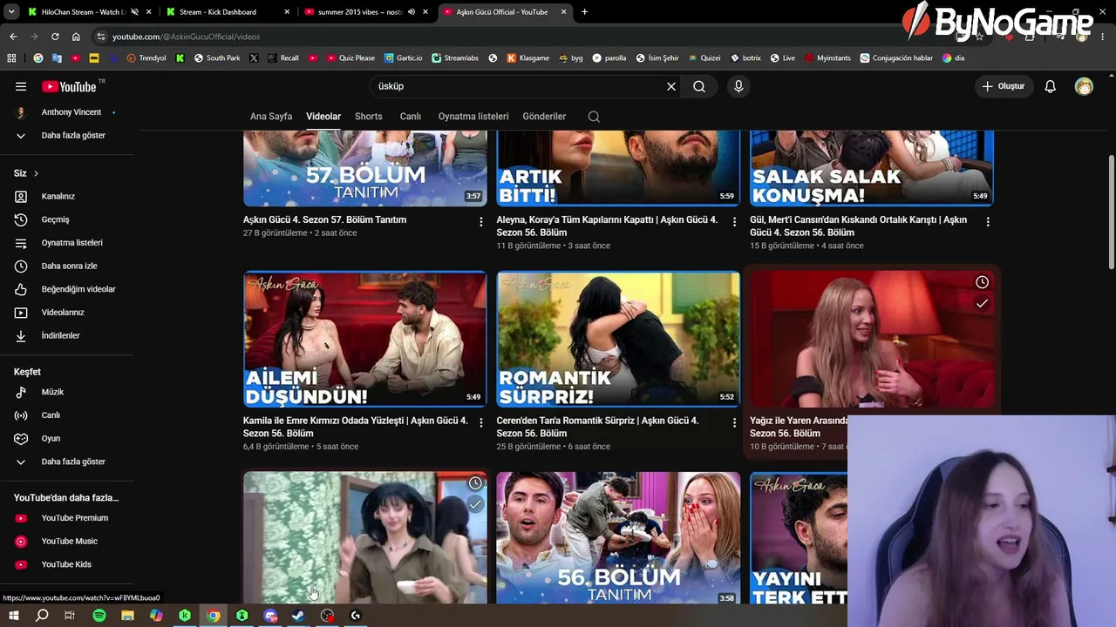This screenshot has width=1116, height=627.
Task: Open YouTube Premium link
Action: click(68, 518)
